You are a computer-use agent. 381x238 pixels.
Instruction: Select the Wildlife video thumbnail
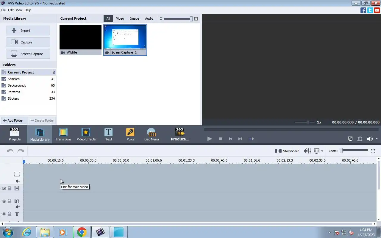(80, 40)
